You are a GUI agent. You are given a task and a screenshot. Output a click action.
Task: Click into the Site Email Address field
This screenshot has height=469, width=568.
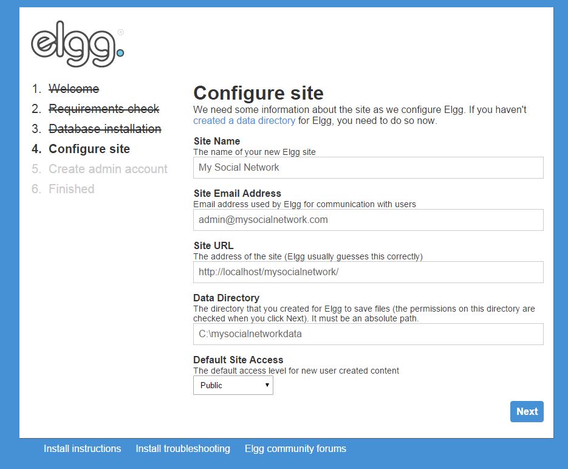click(x=368, y=220)
